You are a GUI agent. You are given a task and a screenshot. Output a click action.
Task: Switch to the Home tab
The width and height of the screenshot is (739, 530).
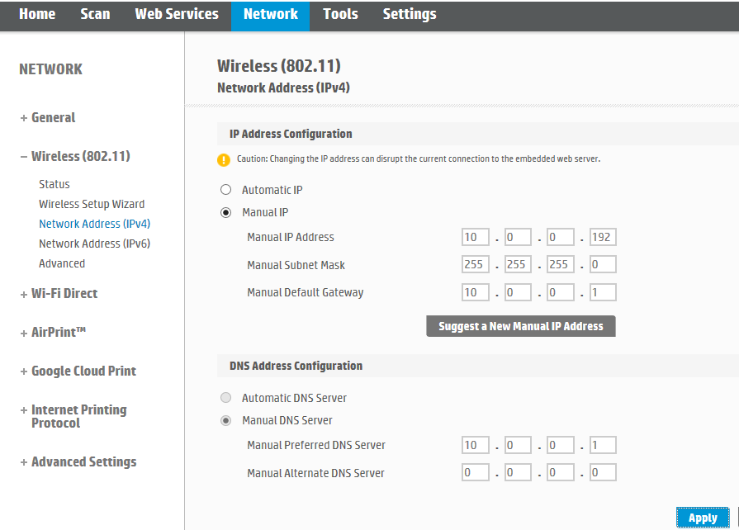[x=36, y=13]
